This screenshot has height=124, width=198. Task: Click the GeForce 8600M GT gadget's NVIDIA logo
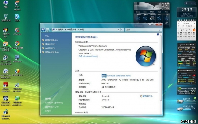[179, 88]
